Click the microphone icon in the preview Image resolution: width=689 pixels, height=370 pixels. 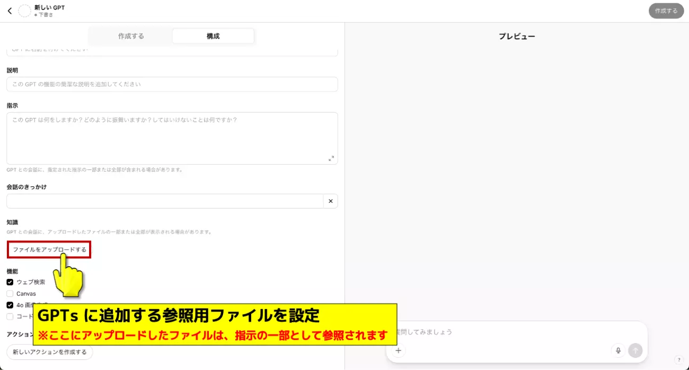click(x=617, y=350)
